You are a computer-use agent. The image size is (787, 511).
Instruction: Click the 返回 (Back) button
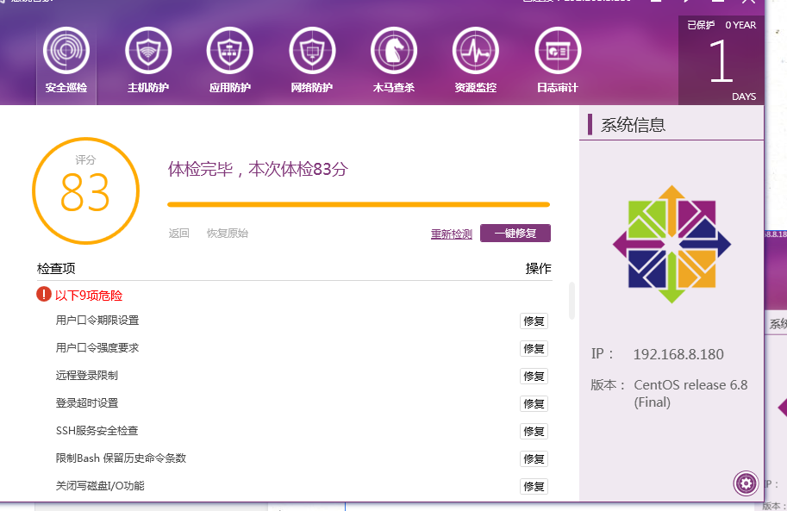[x=178, y=233]
